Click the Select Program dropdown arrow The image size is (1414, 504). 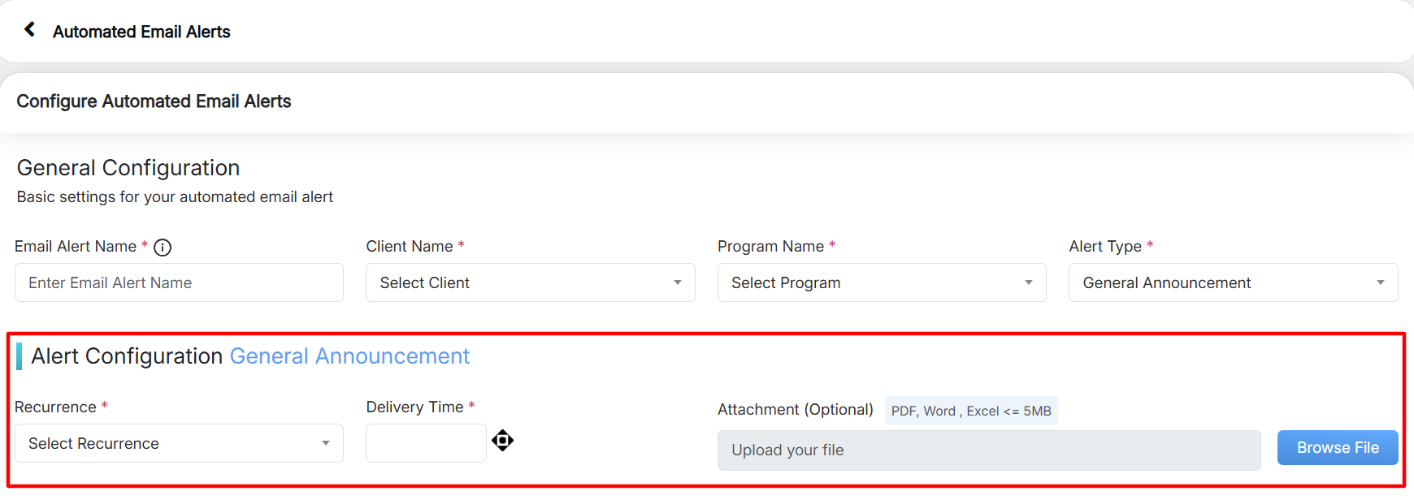1028,282
